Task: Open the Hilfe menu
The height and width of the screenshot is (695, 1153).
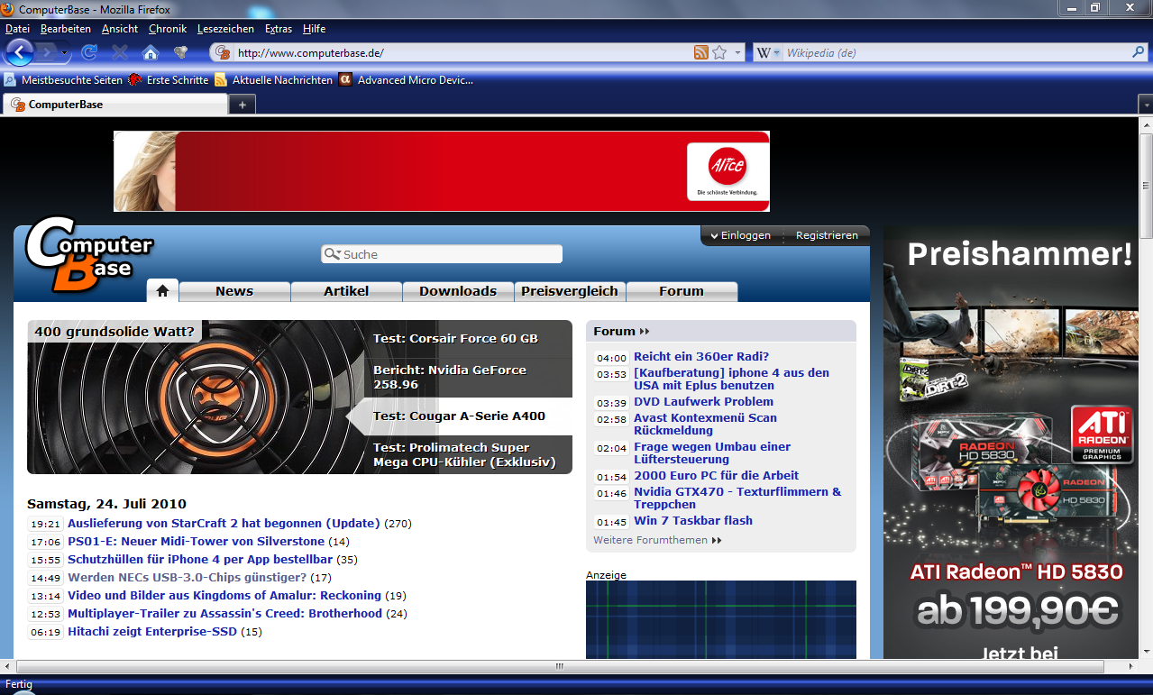Action: [x=314, y=29]
